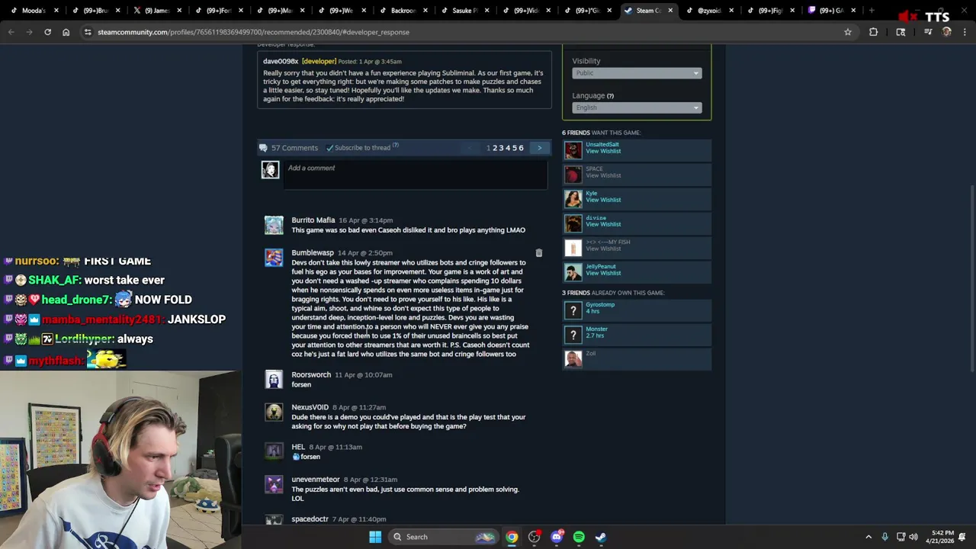Viewport: 976px width, 549px height.
Task: Open the browser extensions puzzle icon
Action: coord(873,32)
